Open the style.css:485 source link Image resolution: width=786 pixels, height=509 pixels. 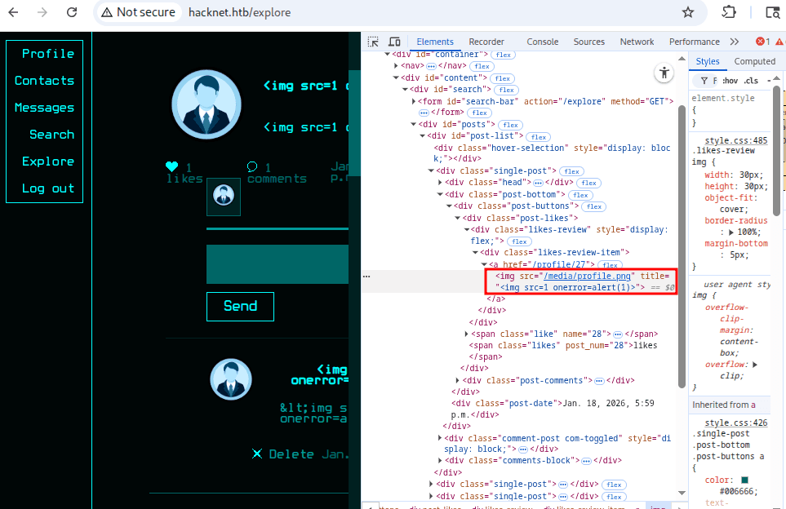[735, 140]
